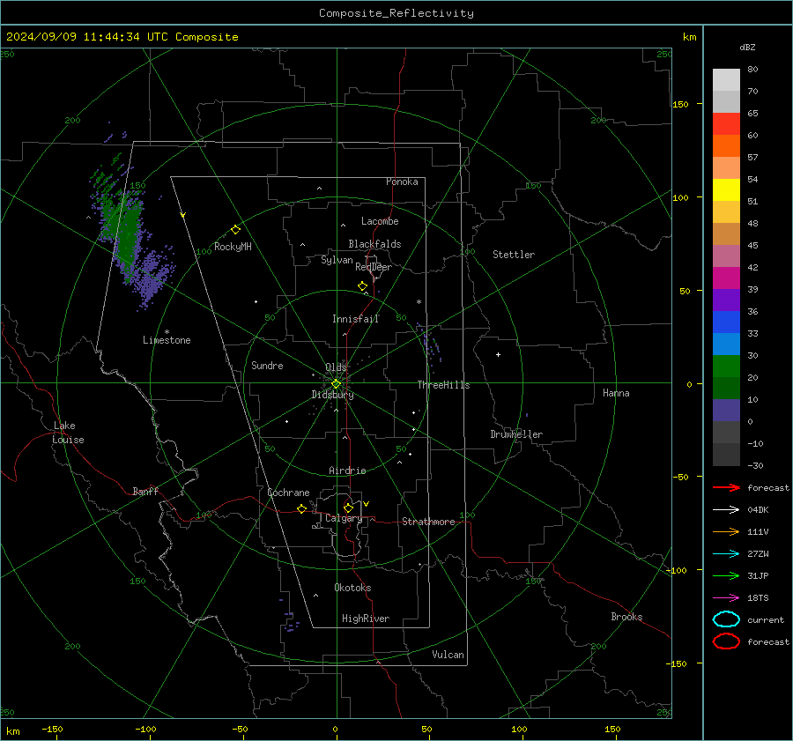The width and height of the screenshot is (793, 741).
Task: Click the green 31JP arrow icon
Action: pos(726,575)
